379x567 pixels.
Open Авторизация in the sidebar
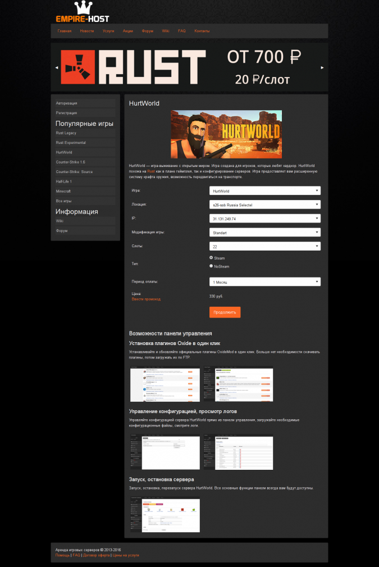pyautogui.click(x=67, y=103)
